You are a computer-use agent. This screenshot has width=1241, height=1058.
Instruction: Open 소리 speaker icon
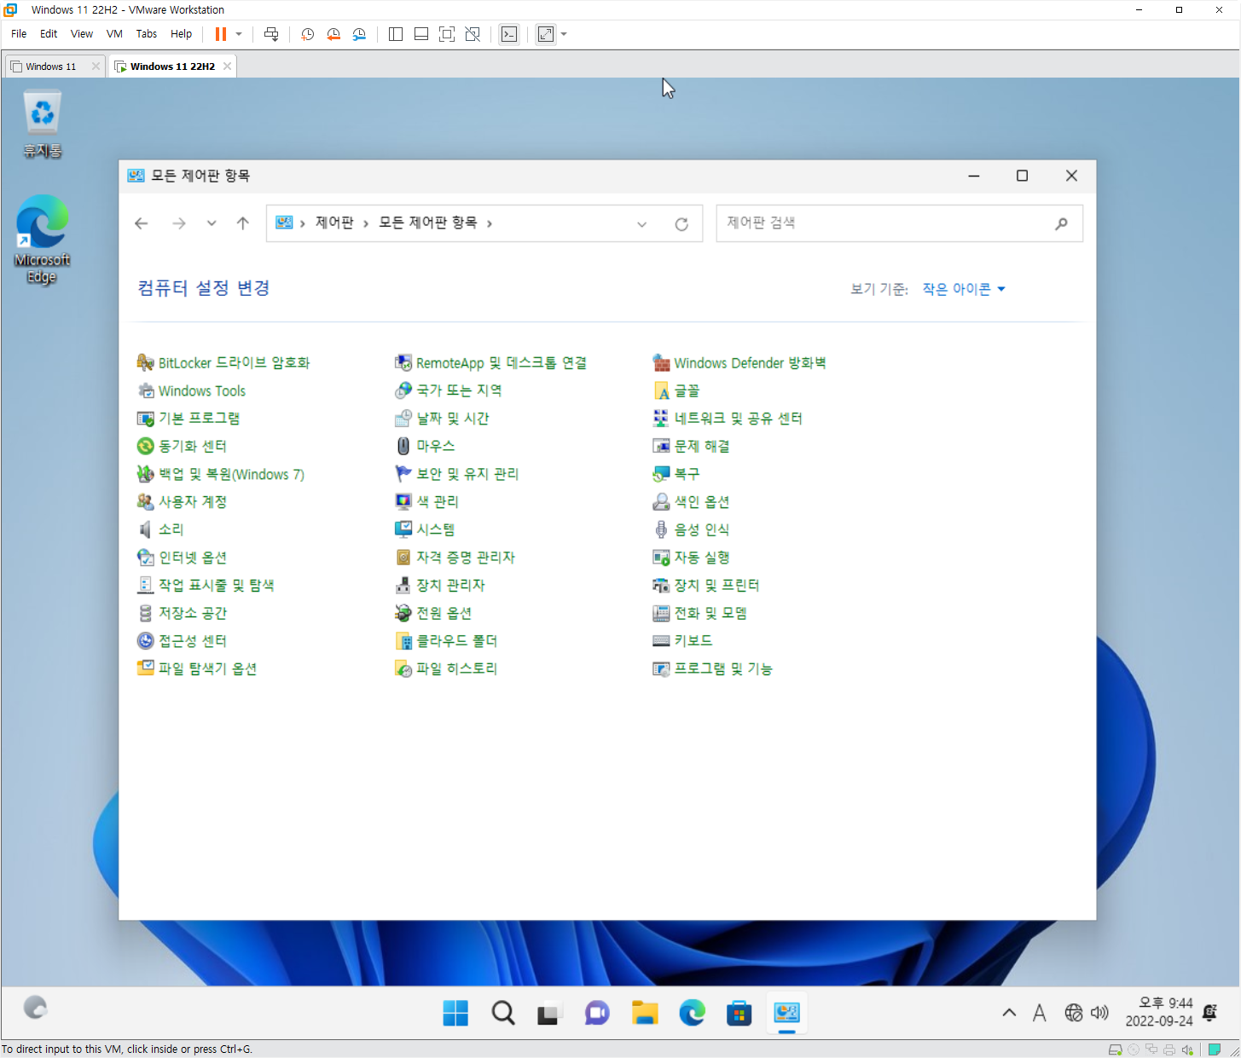pos(145,529)
